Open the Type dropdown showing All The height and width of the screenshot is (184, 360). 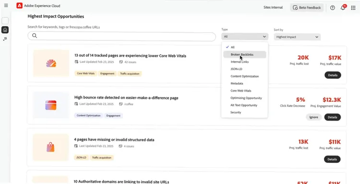245,37
